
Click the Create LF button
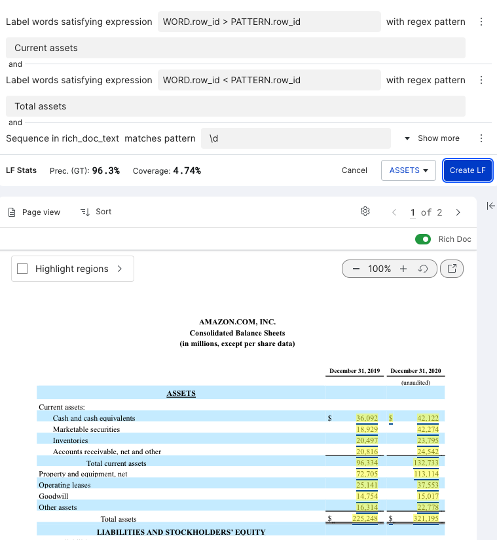(x=468, y=170)
